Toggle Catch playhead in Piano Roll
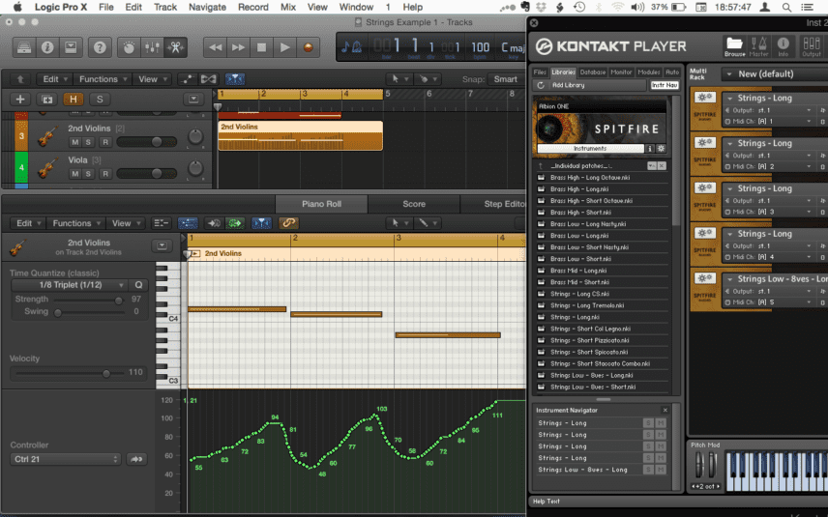Viewport: 828px width, 517px height. click(261, 223)
